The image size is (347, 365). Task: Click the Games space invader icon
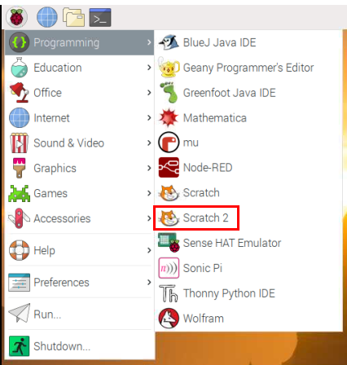[x=19, y=193]
